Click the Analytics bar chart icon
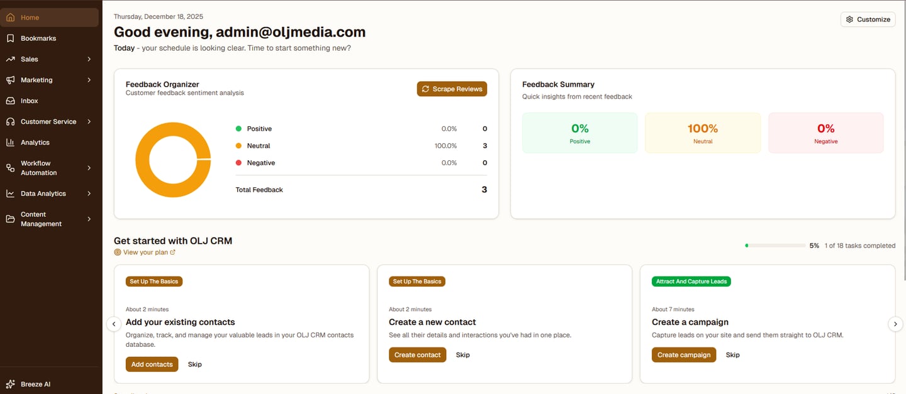Viewport: 906px width, 394px height. point(10,143)
